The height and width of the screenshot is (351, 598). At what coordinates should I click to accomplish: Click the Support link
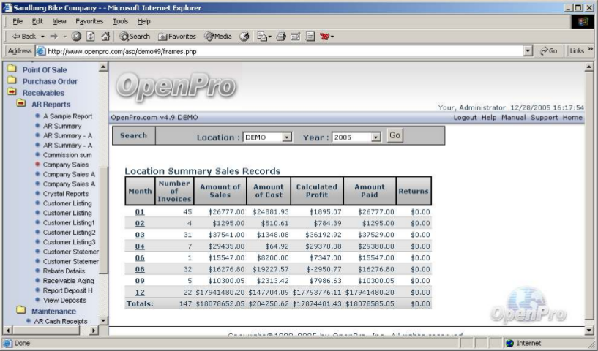tap(545, 118)
